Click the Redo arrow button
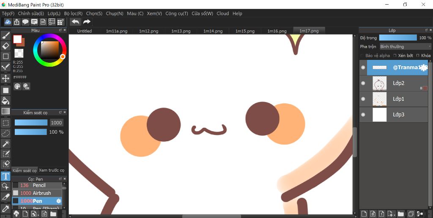 (x=87, y=22)
